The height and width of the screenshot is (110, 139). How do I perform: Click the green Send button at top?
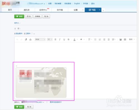coord(19,16)
